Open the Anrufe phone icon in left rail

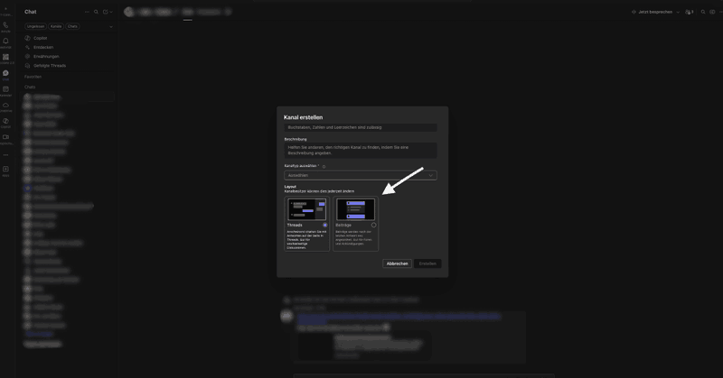click(5, 26)
